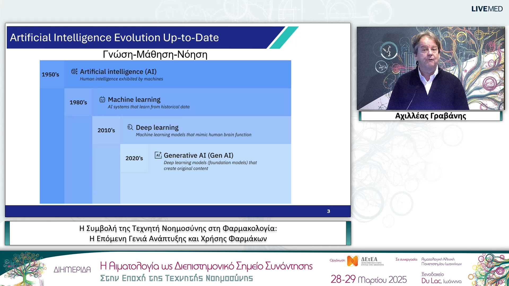Click the Deep learning magnifier icon
Screen dimensions: 509x286
130,127
